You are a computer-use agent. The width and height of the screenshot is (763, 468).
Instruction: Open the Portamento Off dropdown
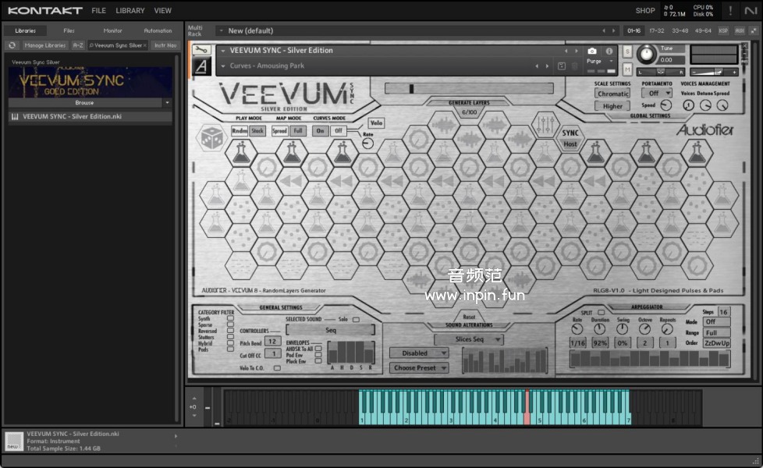point(656,93)
